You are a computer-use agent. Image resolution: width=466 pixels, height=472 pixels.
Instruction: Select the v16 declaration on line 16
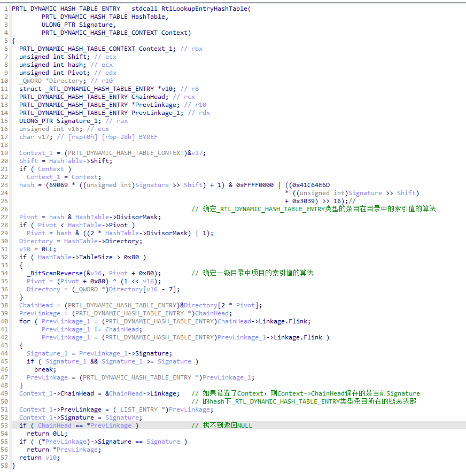pyautogui.click(x=51, y=129)
